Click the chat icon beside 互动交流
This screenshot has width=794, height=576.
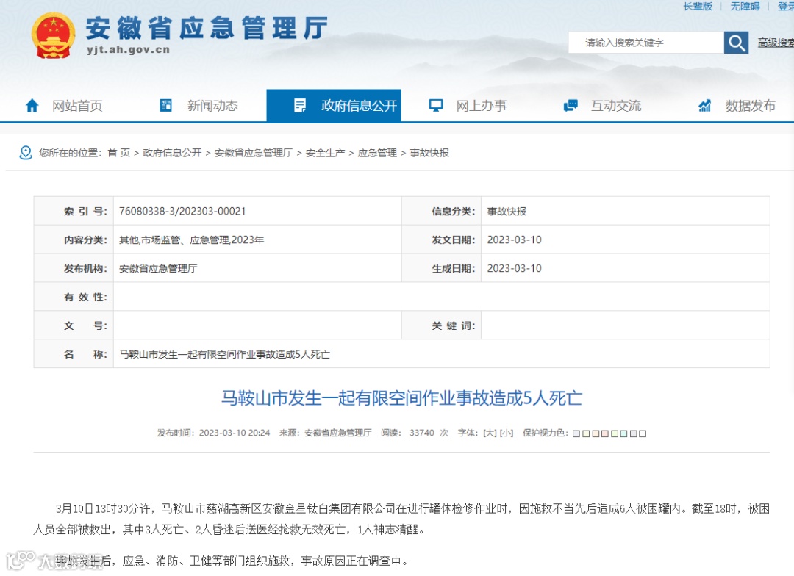tap(571, 105)
